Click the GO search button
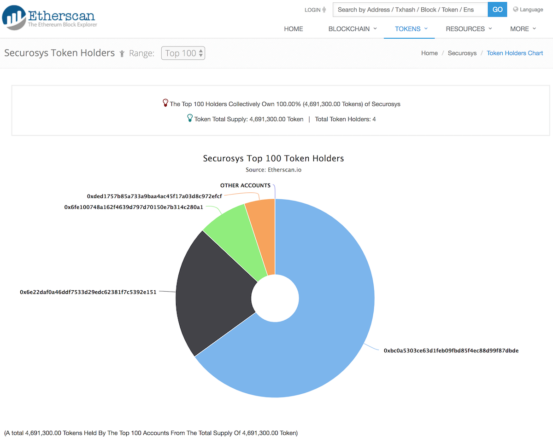Viewport: 553px width, 437px height. pos(497,10)
